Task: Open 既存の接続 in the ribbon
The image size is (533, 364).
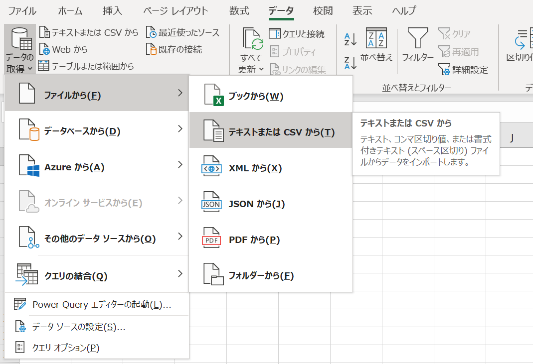Action: click(x=174, y=49)
